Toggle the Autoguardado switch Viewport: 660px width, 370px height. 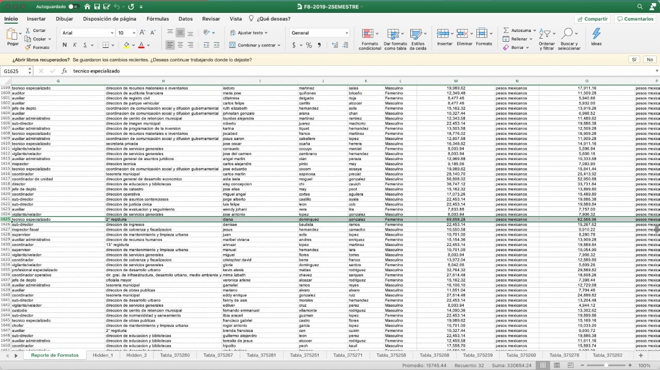tap(73, 7)
